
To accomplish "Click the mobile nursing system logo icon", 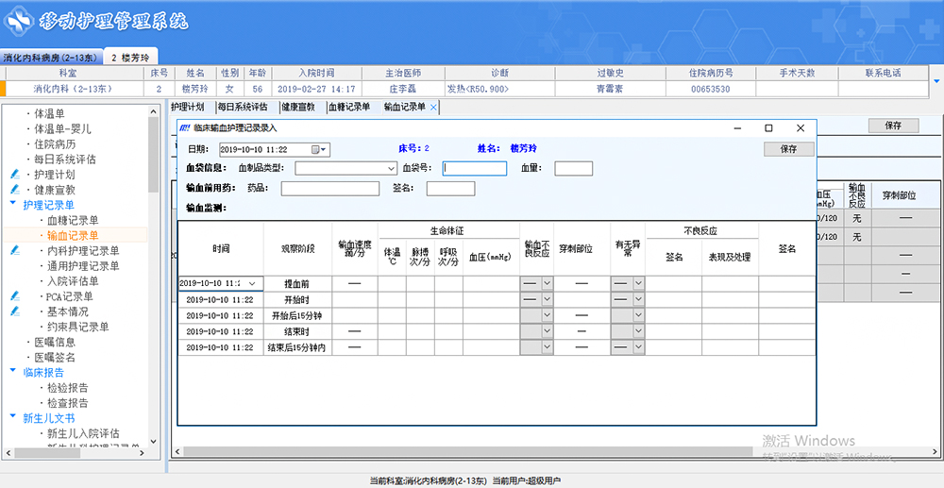I will coord(17,24).
